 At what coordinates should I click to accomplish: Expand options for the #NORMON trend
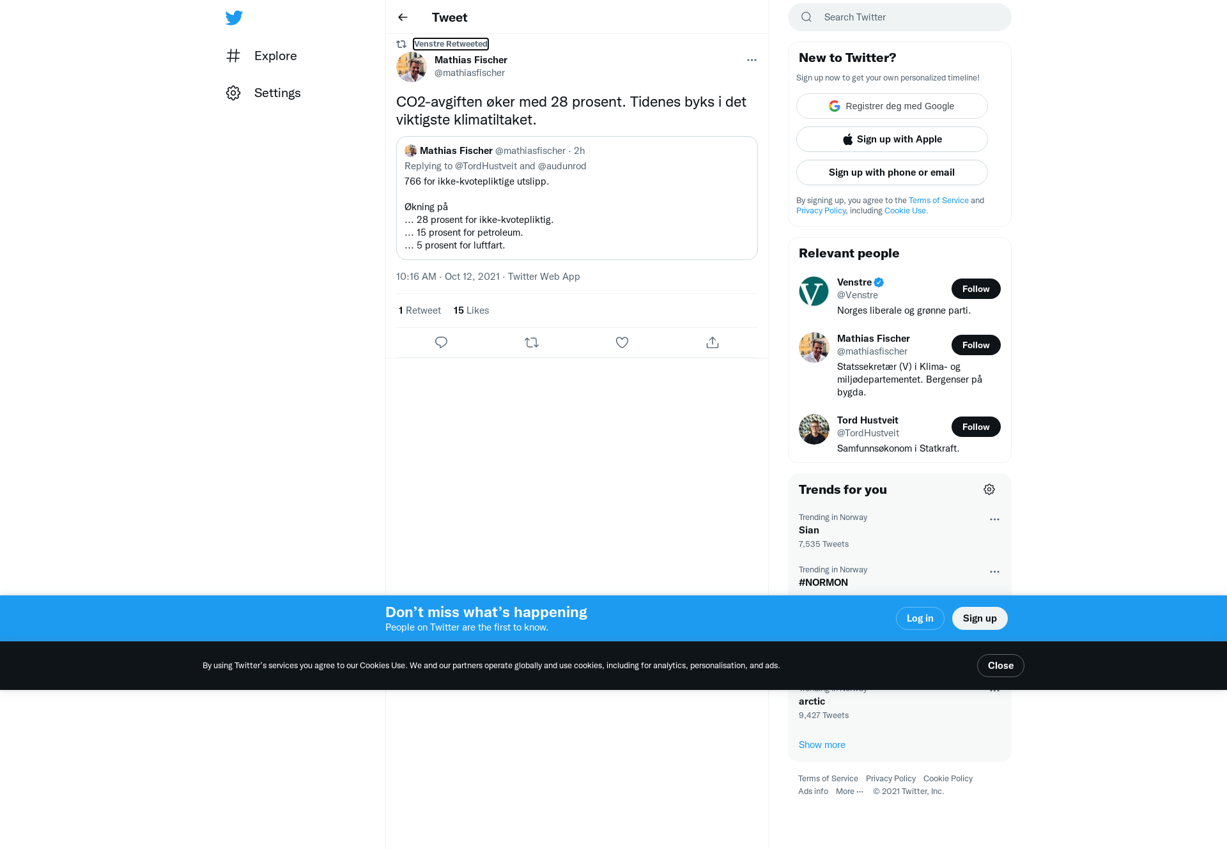point(994,572)
